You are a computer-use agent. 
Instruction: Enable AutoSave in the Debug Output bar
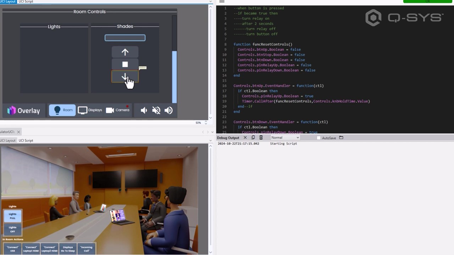pyautogui.click(x=318, y=138)
